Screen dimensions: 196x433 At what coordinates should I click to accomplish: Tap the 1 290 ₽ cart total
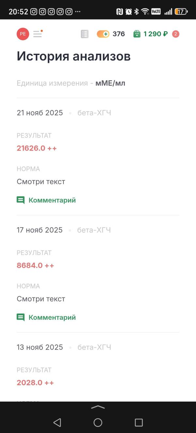coord(156,34)
